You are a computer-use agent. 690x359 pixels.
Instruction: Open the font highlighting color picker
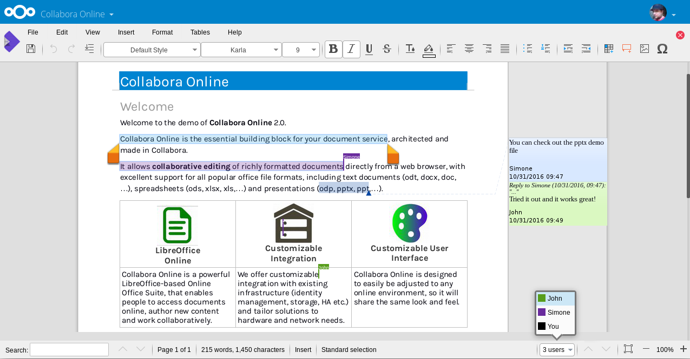tap(429, 49)
